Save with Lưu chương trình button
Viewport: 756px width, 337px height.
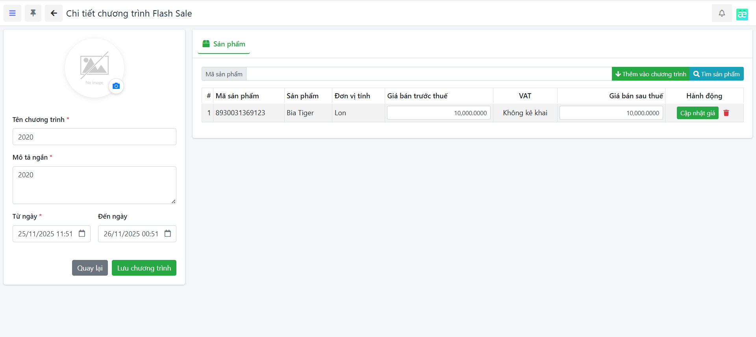(144, 268)
